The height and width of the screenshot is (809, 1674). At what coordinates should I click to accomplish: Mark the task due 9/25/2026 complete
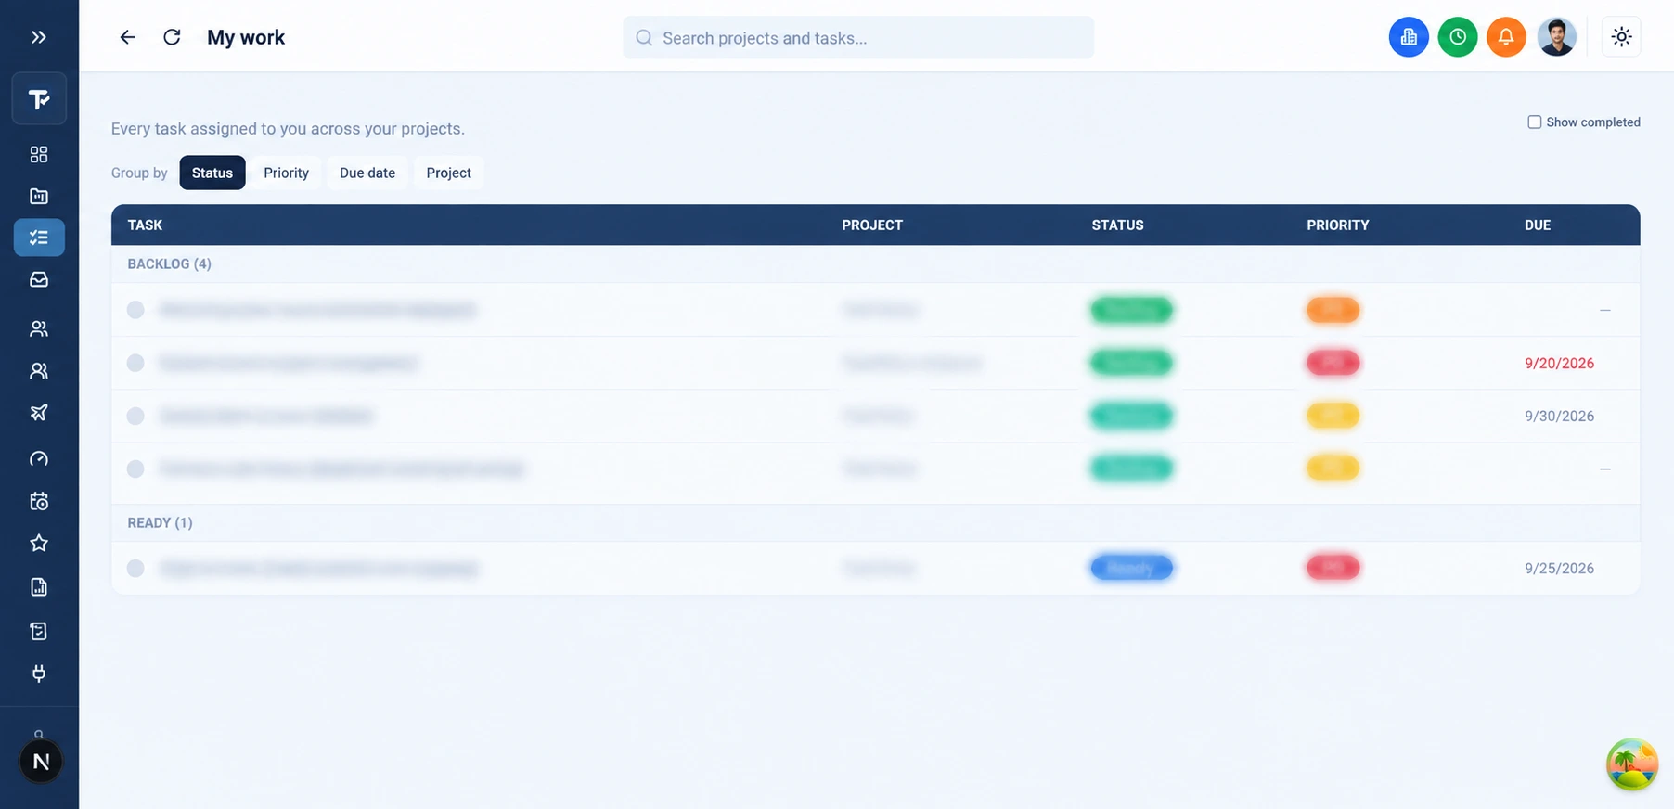point(135,568)
